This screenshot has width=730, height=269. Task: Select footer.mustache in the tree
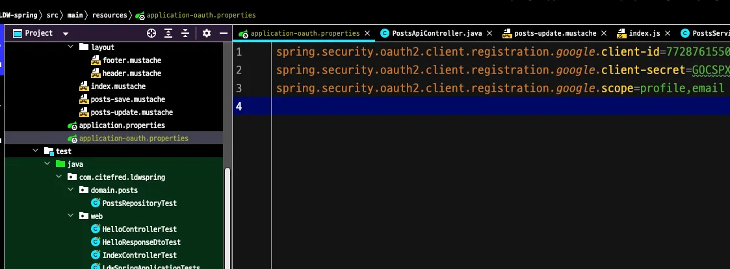[x=132, y=60]
